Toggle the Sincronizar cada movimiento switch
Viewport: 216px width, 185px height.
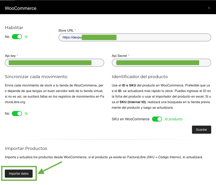pos(17,113)
